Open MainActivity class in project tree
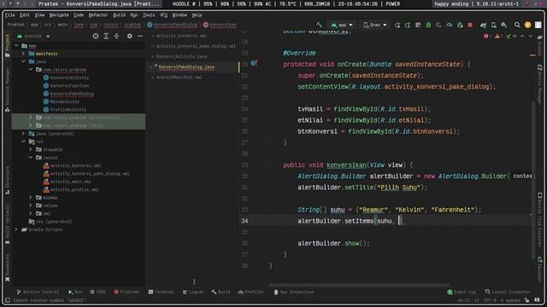Screen dimensions: 547x307 62,101
